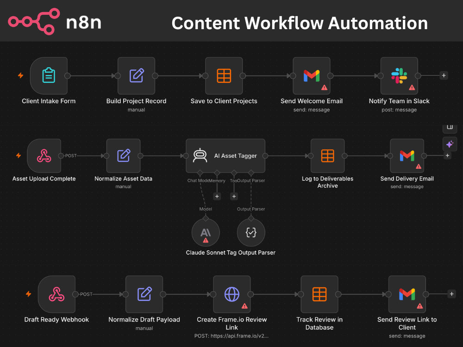This screenshot has width=463, height=347.
Task: Select the Tag Output Parser node
Action: 251,233
